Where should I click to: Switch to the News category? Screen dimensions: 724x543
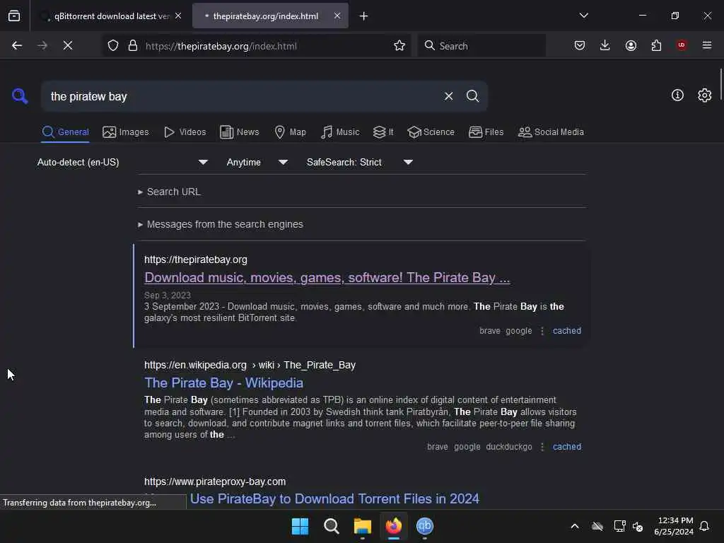(239, 132)
